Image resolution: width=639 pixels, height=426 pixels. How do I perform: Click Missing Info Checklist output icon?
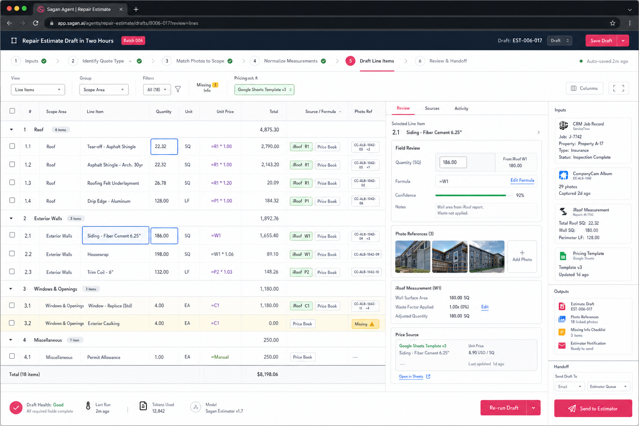click(562, 332)
